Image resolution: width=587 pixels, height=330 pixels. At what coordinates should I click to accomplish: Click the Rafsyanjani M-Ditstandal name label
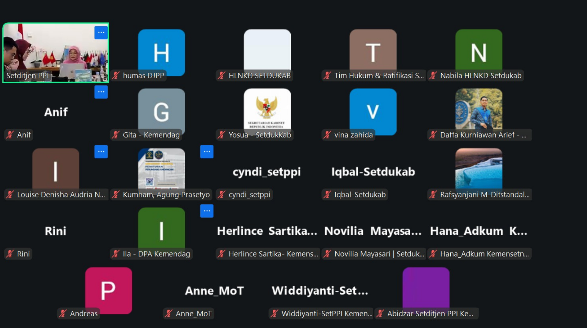[484, 194]
